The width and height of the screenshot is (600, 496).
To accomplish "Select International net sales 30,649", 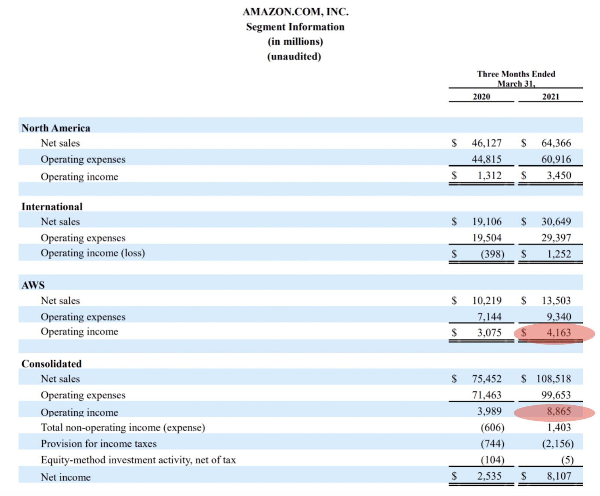I will tap(556, 222).
